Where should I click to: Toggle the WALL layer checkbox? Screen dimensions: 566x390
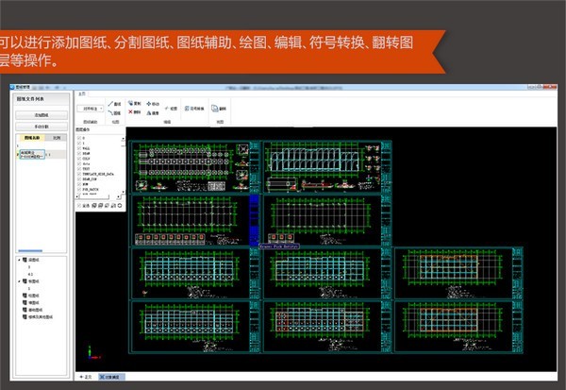coord(80,148)
